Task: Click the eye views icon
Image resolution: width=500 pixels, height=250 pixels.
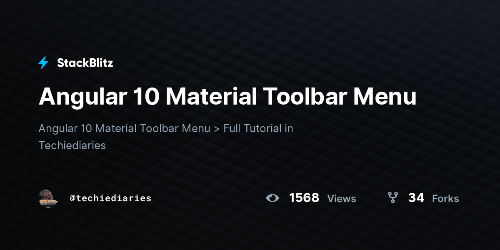Action: [x=272, y=198]
